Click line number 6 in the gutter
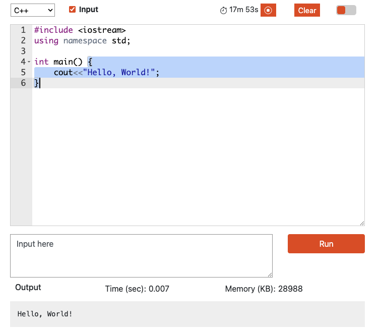Viewport: 381px width, 331px height. tap(23, 83)
